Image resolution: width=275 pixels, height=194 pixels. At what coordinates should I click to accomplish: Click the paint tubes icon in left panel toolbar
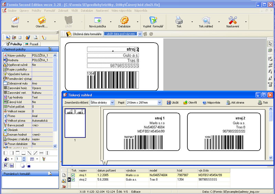pos(28,37)
